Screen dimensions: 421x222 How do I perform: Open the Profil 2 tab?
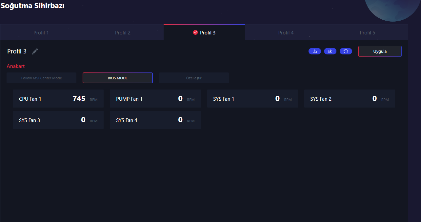coord(123,32)
